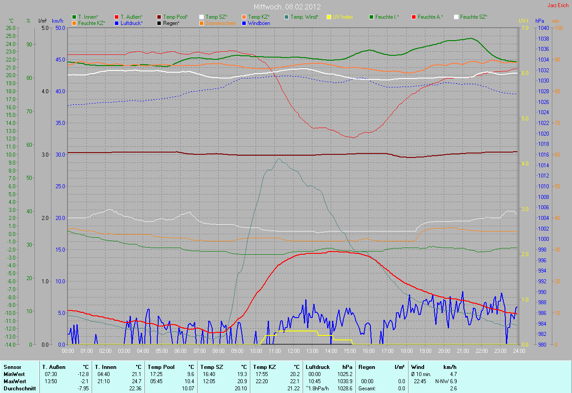Image resolution: width=572 pixels, height=393 pixels.
Task: Click the Wind column header in table
Action: (x=418, y=367)
